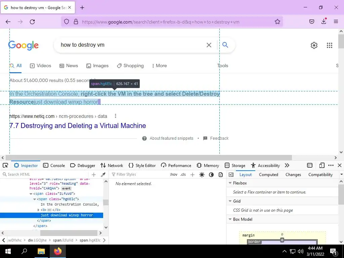Viewport: 344px width, 258px height.
Task: Close the Developer Tools panel
Action: tap(339, 165)
